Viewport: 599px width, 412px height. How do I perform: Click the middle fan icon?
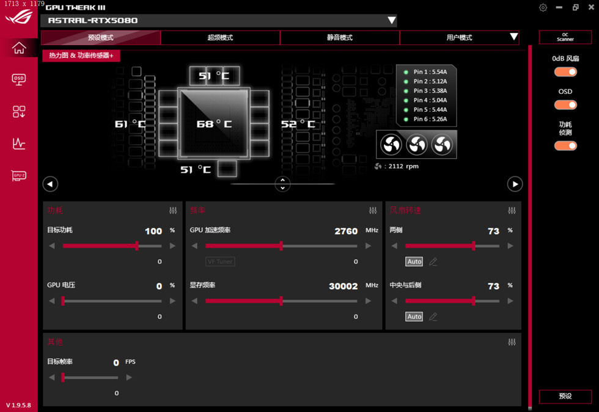[416, 145]
